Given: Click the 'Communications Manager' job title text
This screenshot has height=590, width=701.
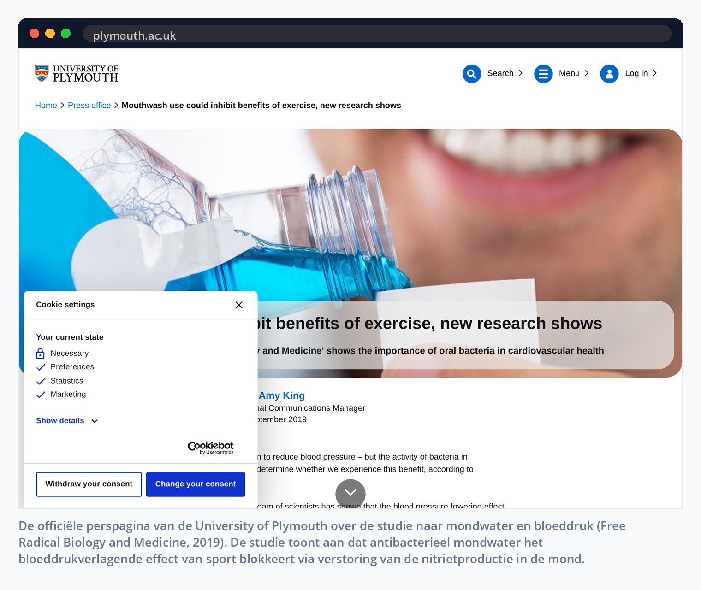Looking at the screenshot, I should (x=317, y=408).
